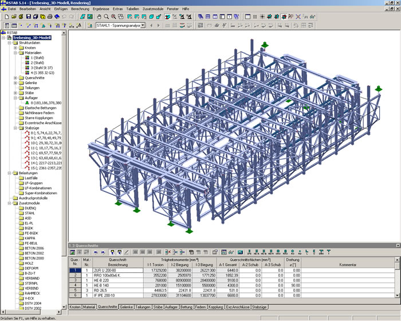Click the delete row red X icon

coord(167,252)
